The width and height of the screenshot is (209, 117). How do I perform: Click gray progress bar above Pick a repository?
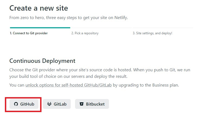coord(101,27)
